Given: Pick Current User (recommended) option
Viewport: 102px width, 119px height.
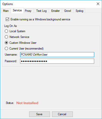Looking at the screenshot, I should tap(7, 49).
